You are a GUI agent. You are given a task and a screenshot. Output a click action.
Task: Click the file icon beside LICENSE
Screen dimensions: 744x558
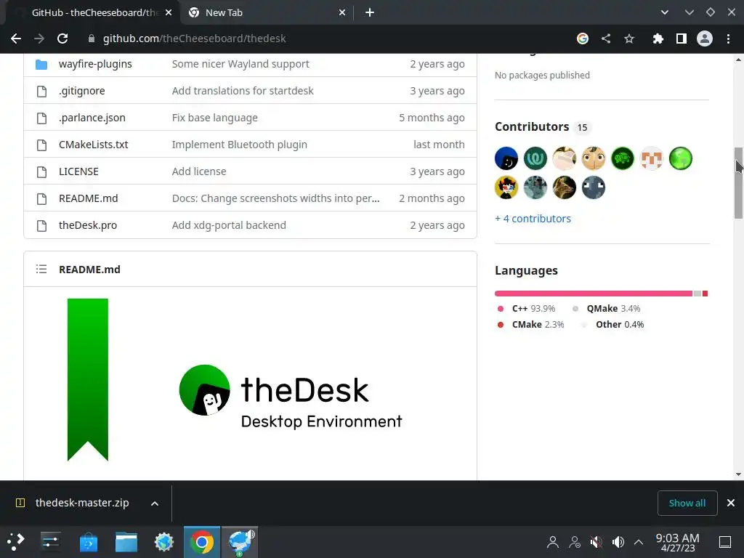pyautogui.click(x=41, y=171)
